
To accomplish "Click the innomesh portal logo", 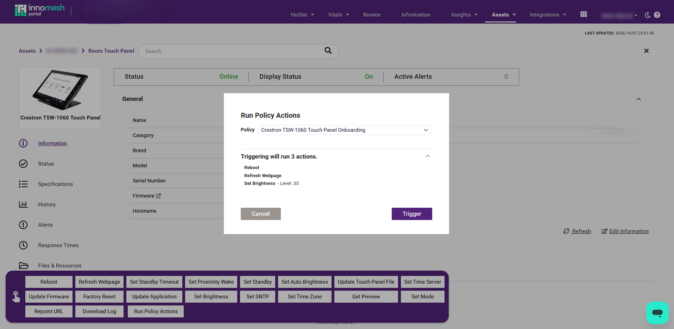I will point(39,10).
